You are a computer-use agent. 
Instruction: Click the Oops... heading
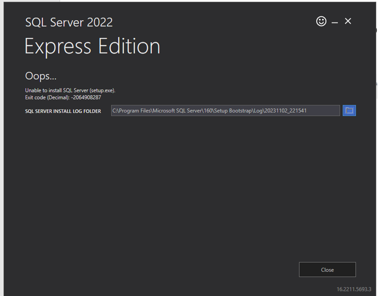point(40,76)
